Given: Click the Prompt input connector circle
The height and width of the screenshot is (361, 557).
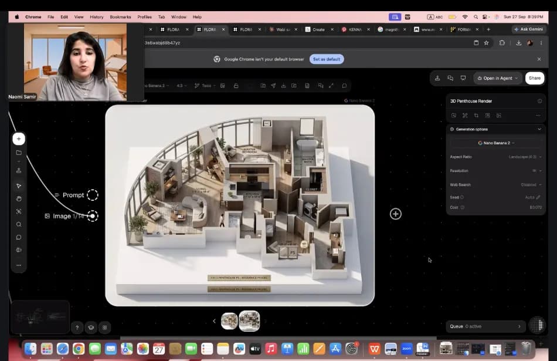Looking at the screenshot, I should tap(93, 195).
